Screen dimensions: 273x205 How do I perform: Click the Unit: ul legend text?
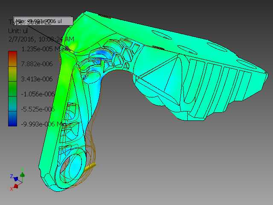[x=18, y=31]
